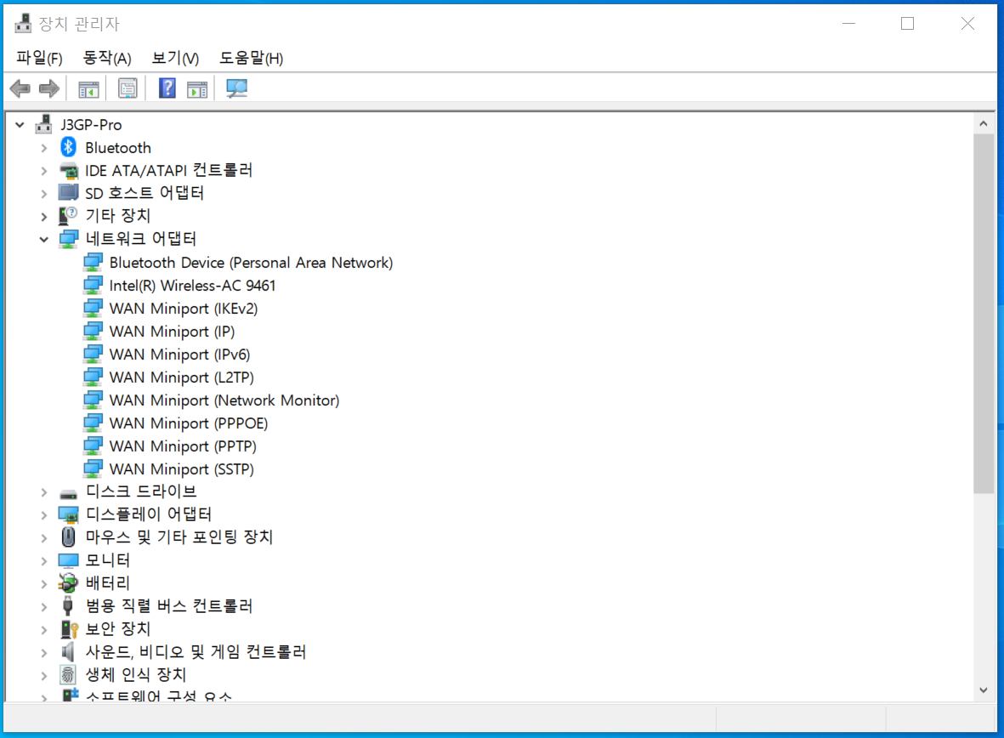Expand the 모니터 category
The image size is (1004, 738).
click(43, 561)
